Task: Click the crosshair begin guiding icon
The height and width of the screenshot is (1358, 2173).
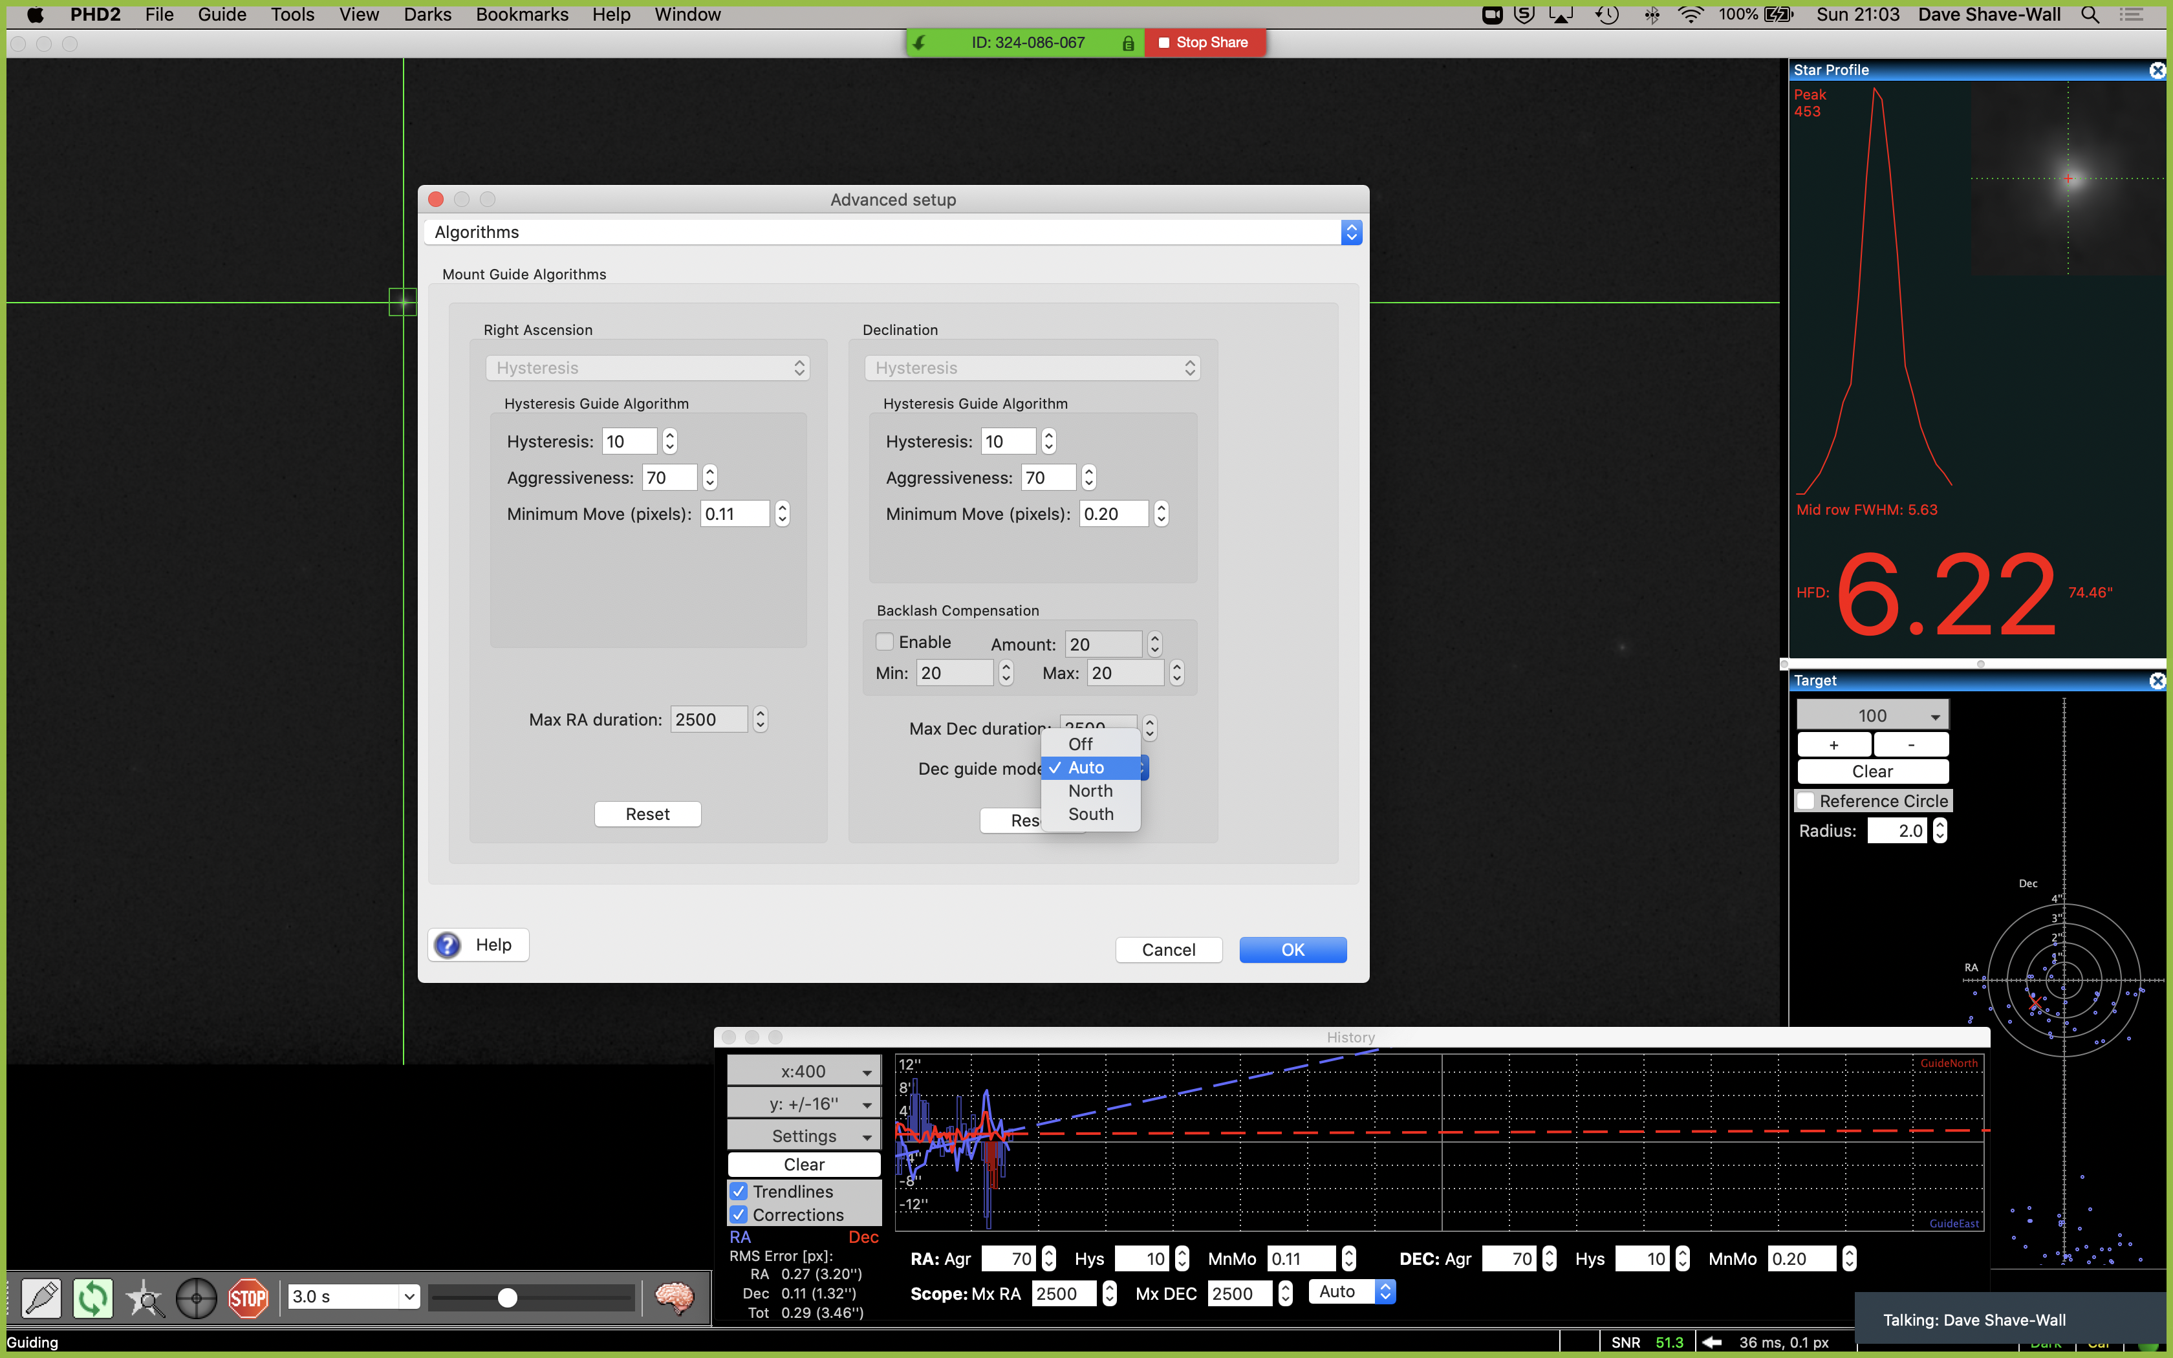Action: click(197, 1298)
